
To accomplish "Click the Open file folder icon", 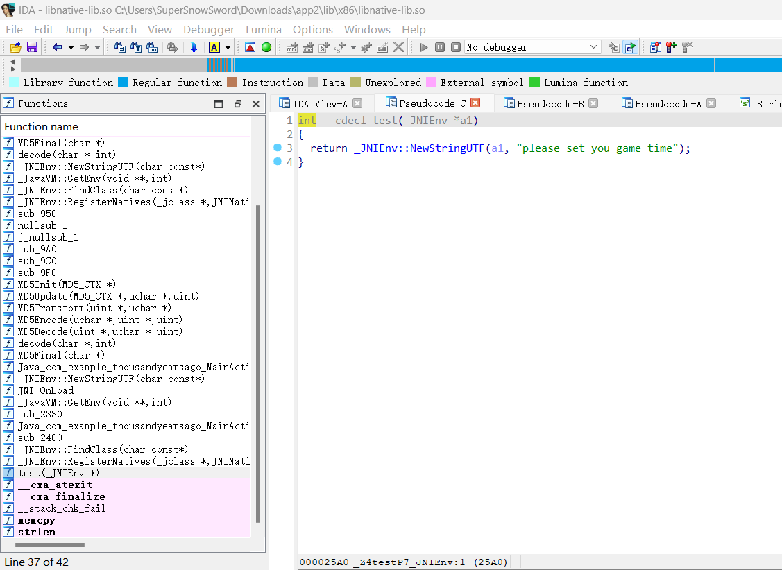I will pyautogui.click(x=16, y=47).
